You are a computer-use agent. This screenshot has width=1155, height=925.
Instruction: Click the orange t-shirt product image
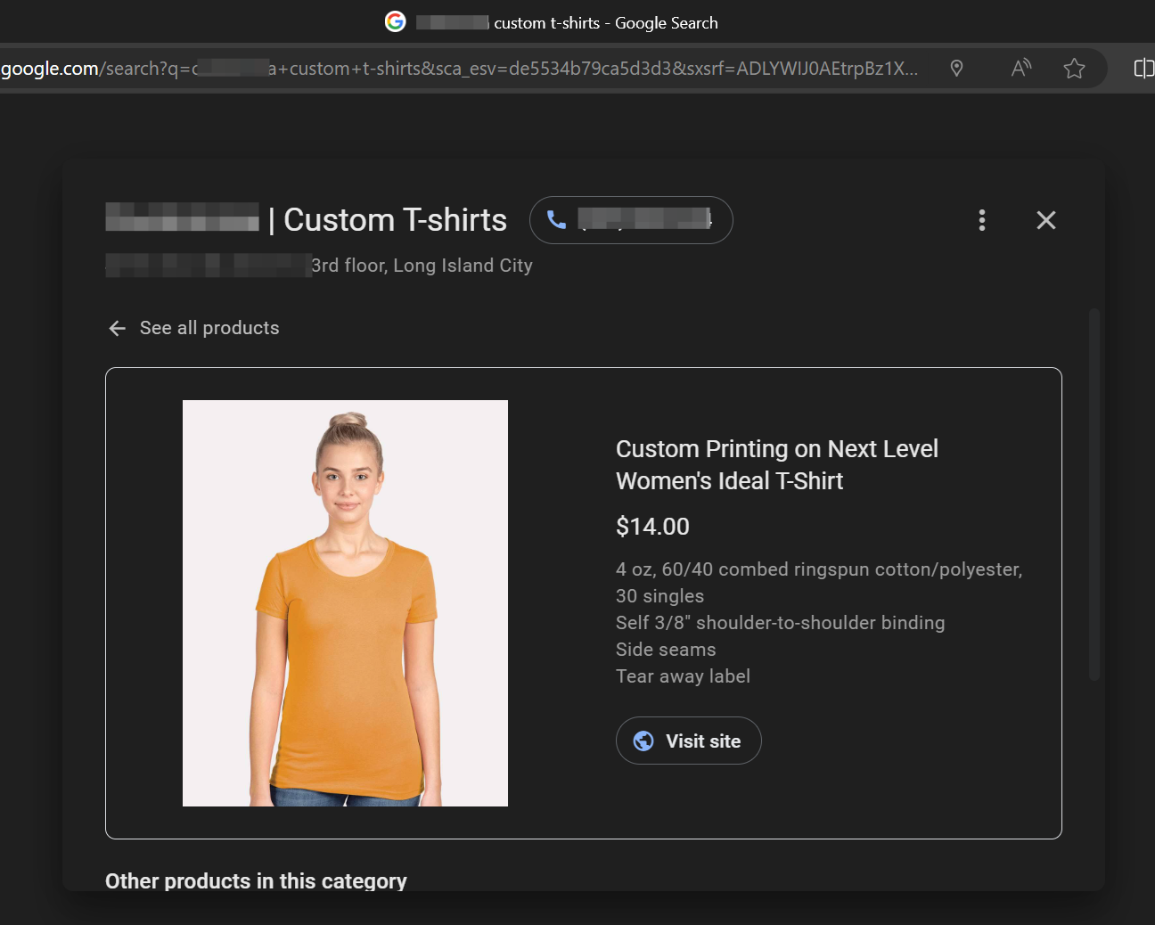click(x=345, y=603)
